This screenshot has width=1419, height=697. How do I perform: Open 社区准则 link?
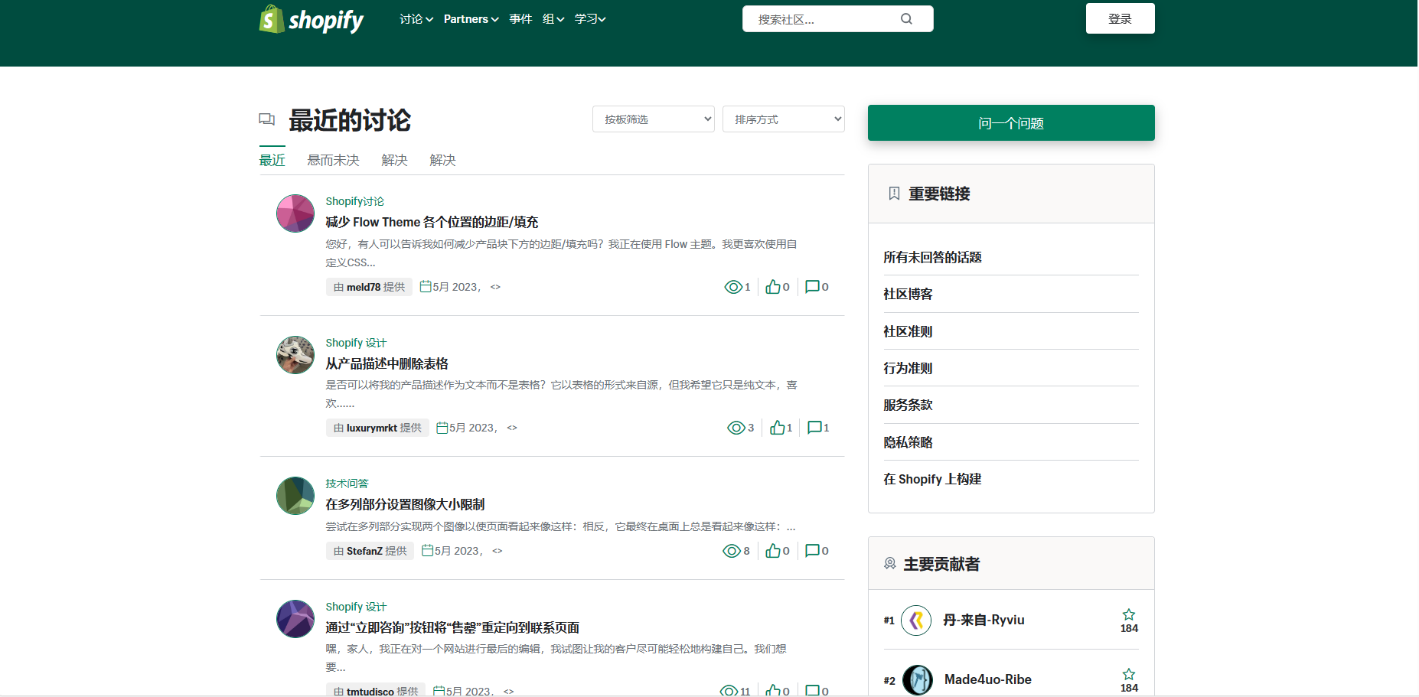(908, 331)
